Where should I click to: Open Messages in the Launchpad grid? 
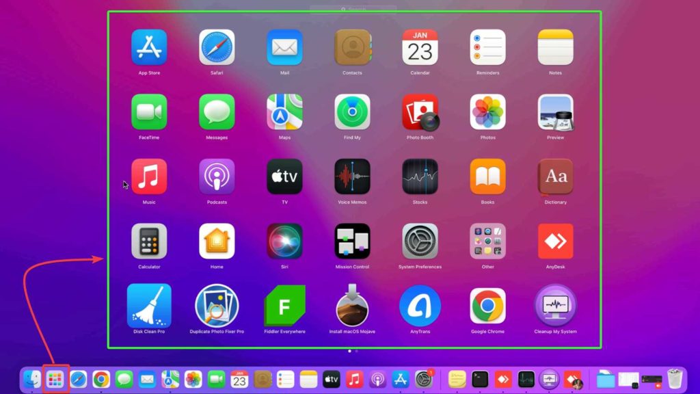(x=217, y=112)
